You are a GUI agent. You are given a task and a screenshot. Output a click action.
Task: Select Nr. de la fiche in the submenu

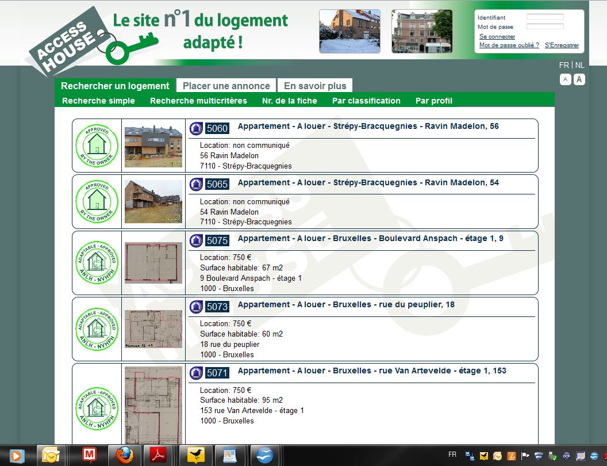pyautogui.click(x=290, y=101)
